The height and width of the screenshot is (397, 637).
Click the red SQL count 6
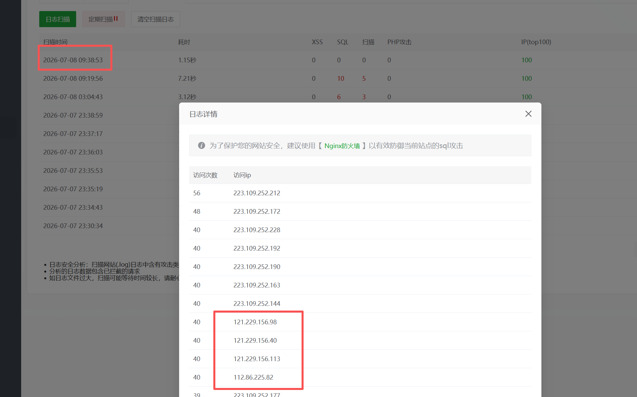pyautogui.click(x=339, y=97)
